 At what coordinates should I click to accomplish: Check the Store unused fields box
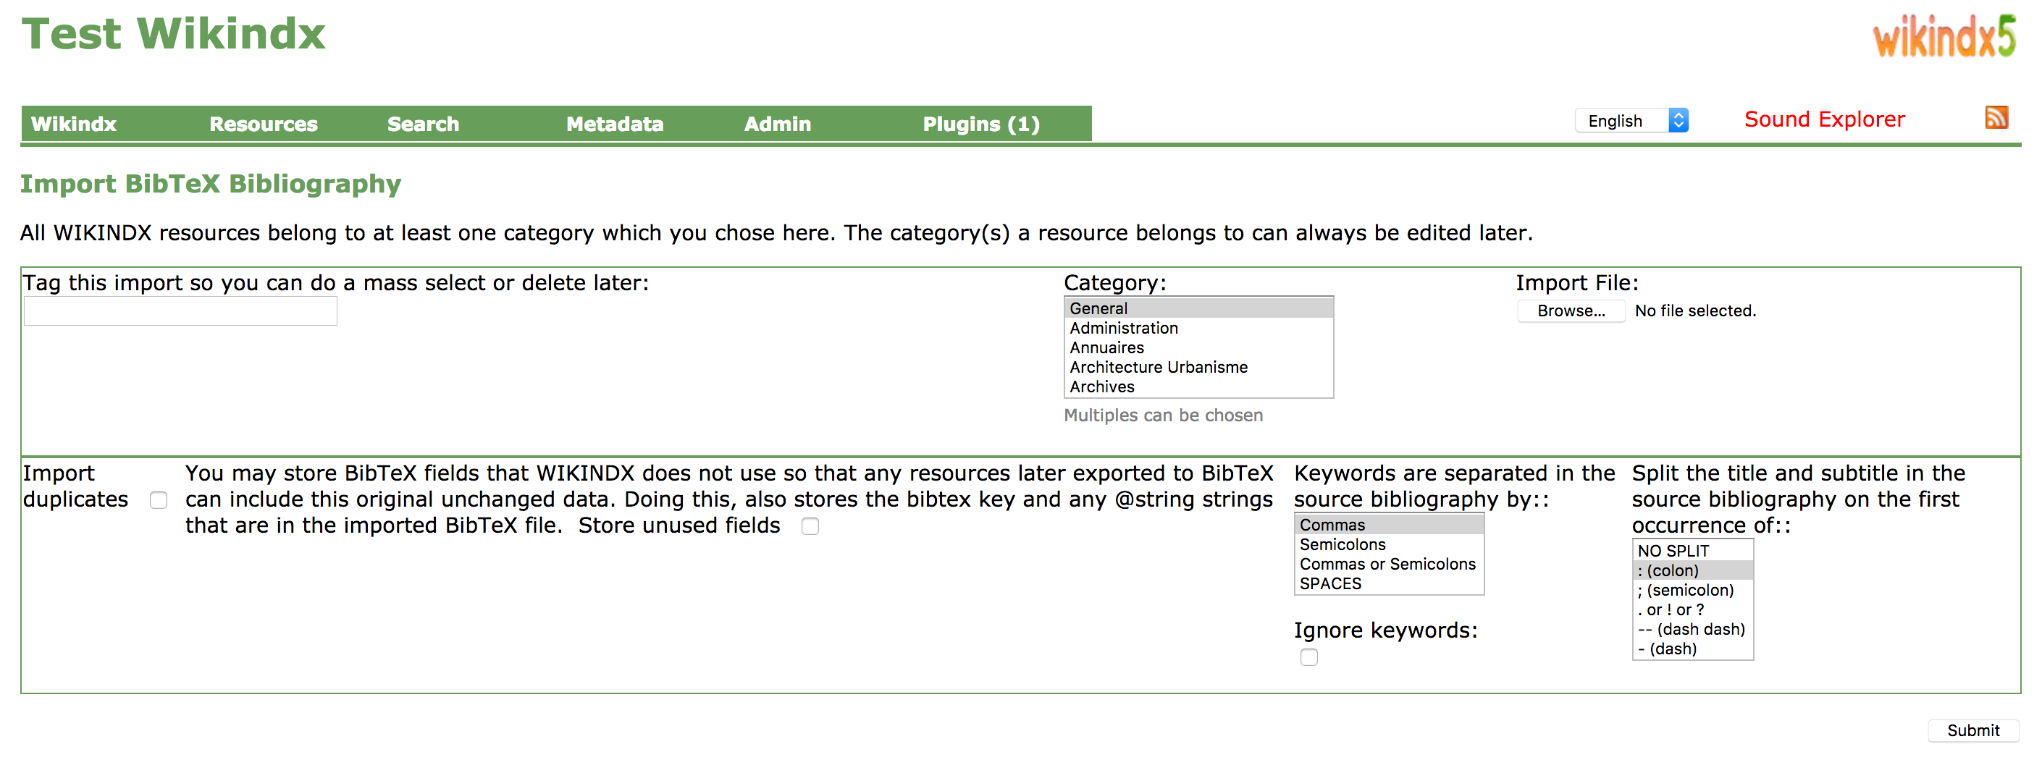[810, 526]
